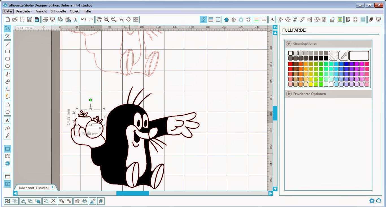386x207 pixels.
Task: Click the Weld shapes icon
Action: coord(77,201)
